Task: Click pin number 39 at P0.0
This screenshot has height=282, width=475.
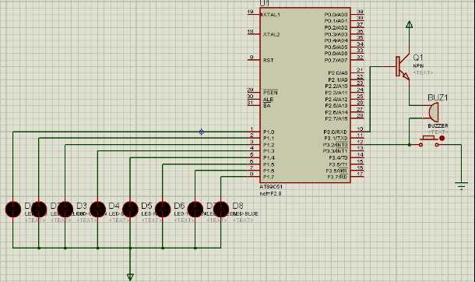Action: (x=360, y=12)
